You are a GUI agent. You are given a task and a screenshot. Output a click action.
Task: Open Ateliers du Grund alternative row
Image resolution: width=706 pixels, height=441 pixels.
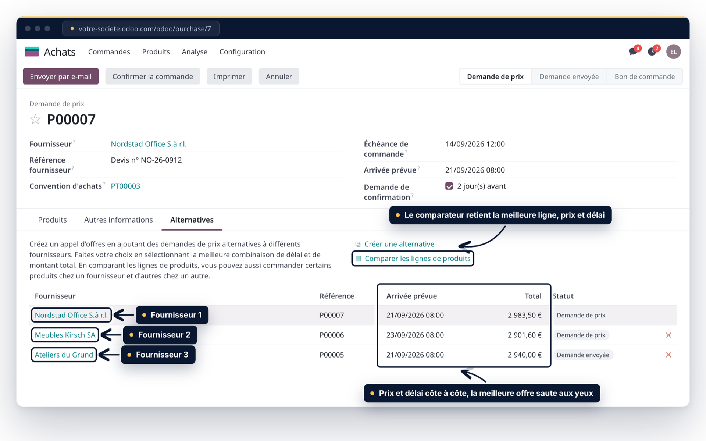[64, 355]
